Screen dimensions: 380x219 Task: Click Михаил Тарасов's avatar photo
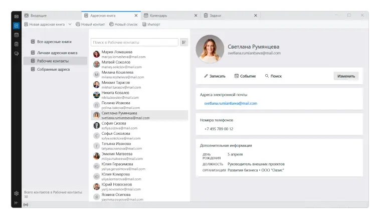(96, 85)
